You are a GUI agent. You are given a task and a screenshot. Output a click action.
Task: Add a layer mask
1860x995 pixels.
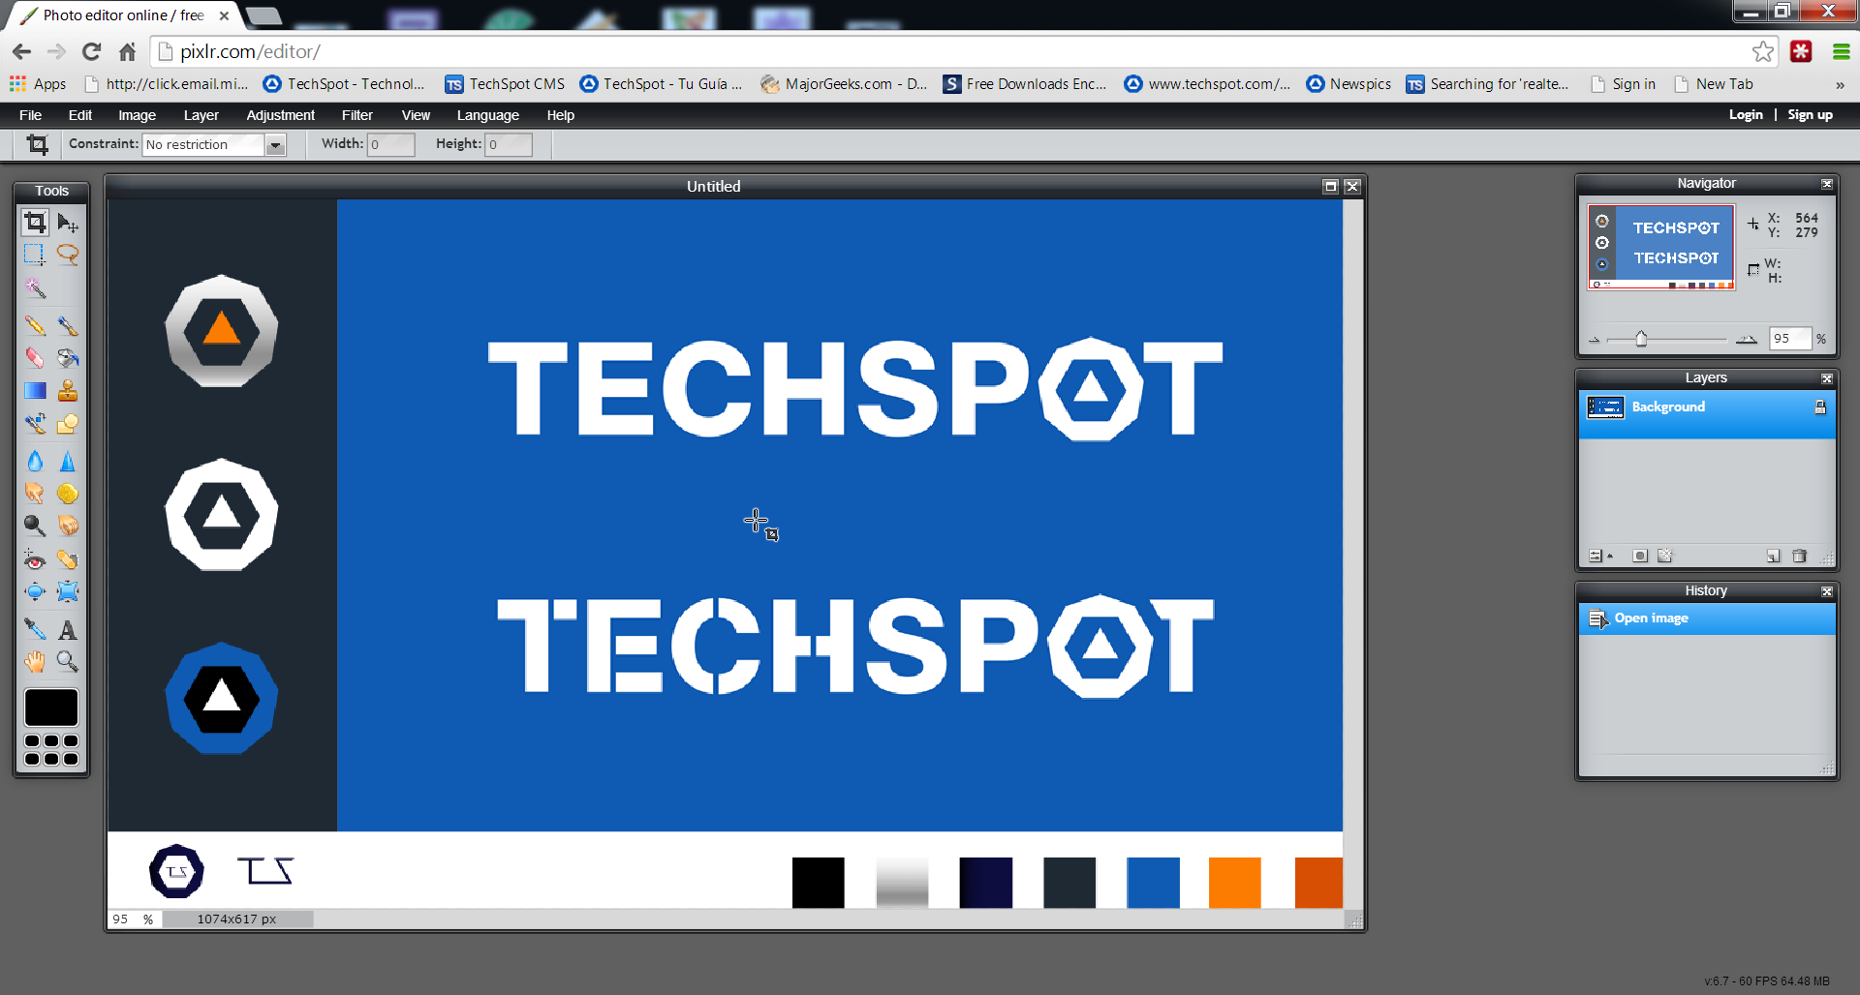(x=1639, y=556)
